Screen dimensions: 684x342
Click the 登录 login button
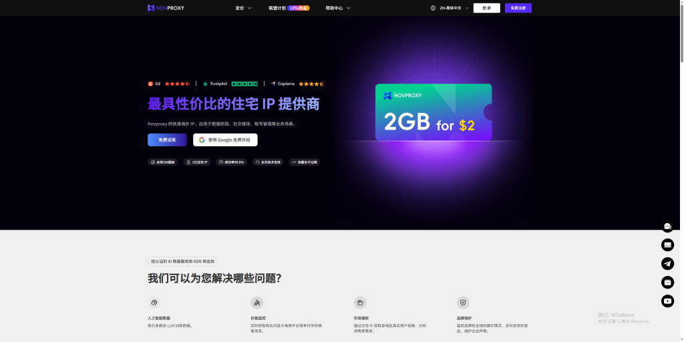click(486, 8)
